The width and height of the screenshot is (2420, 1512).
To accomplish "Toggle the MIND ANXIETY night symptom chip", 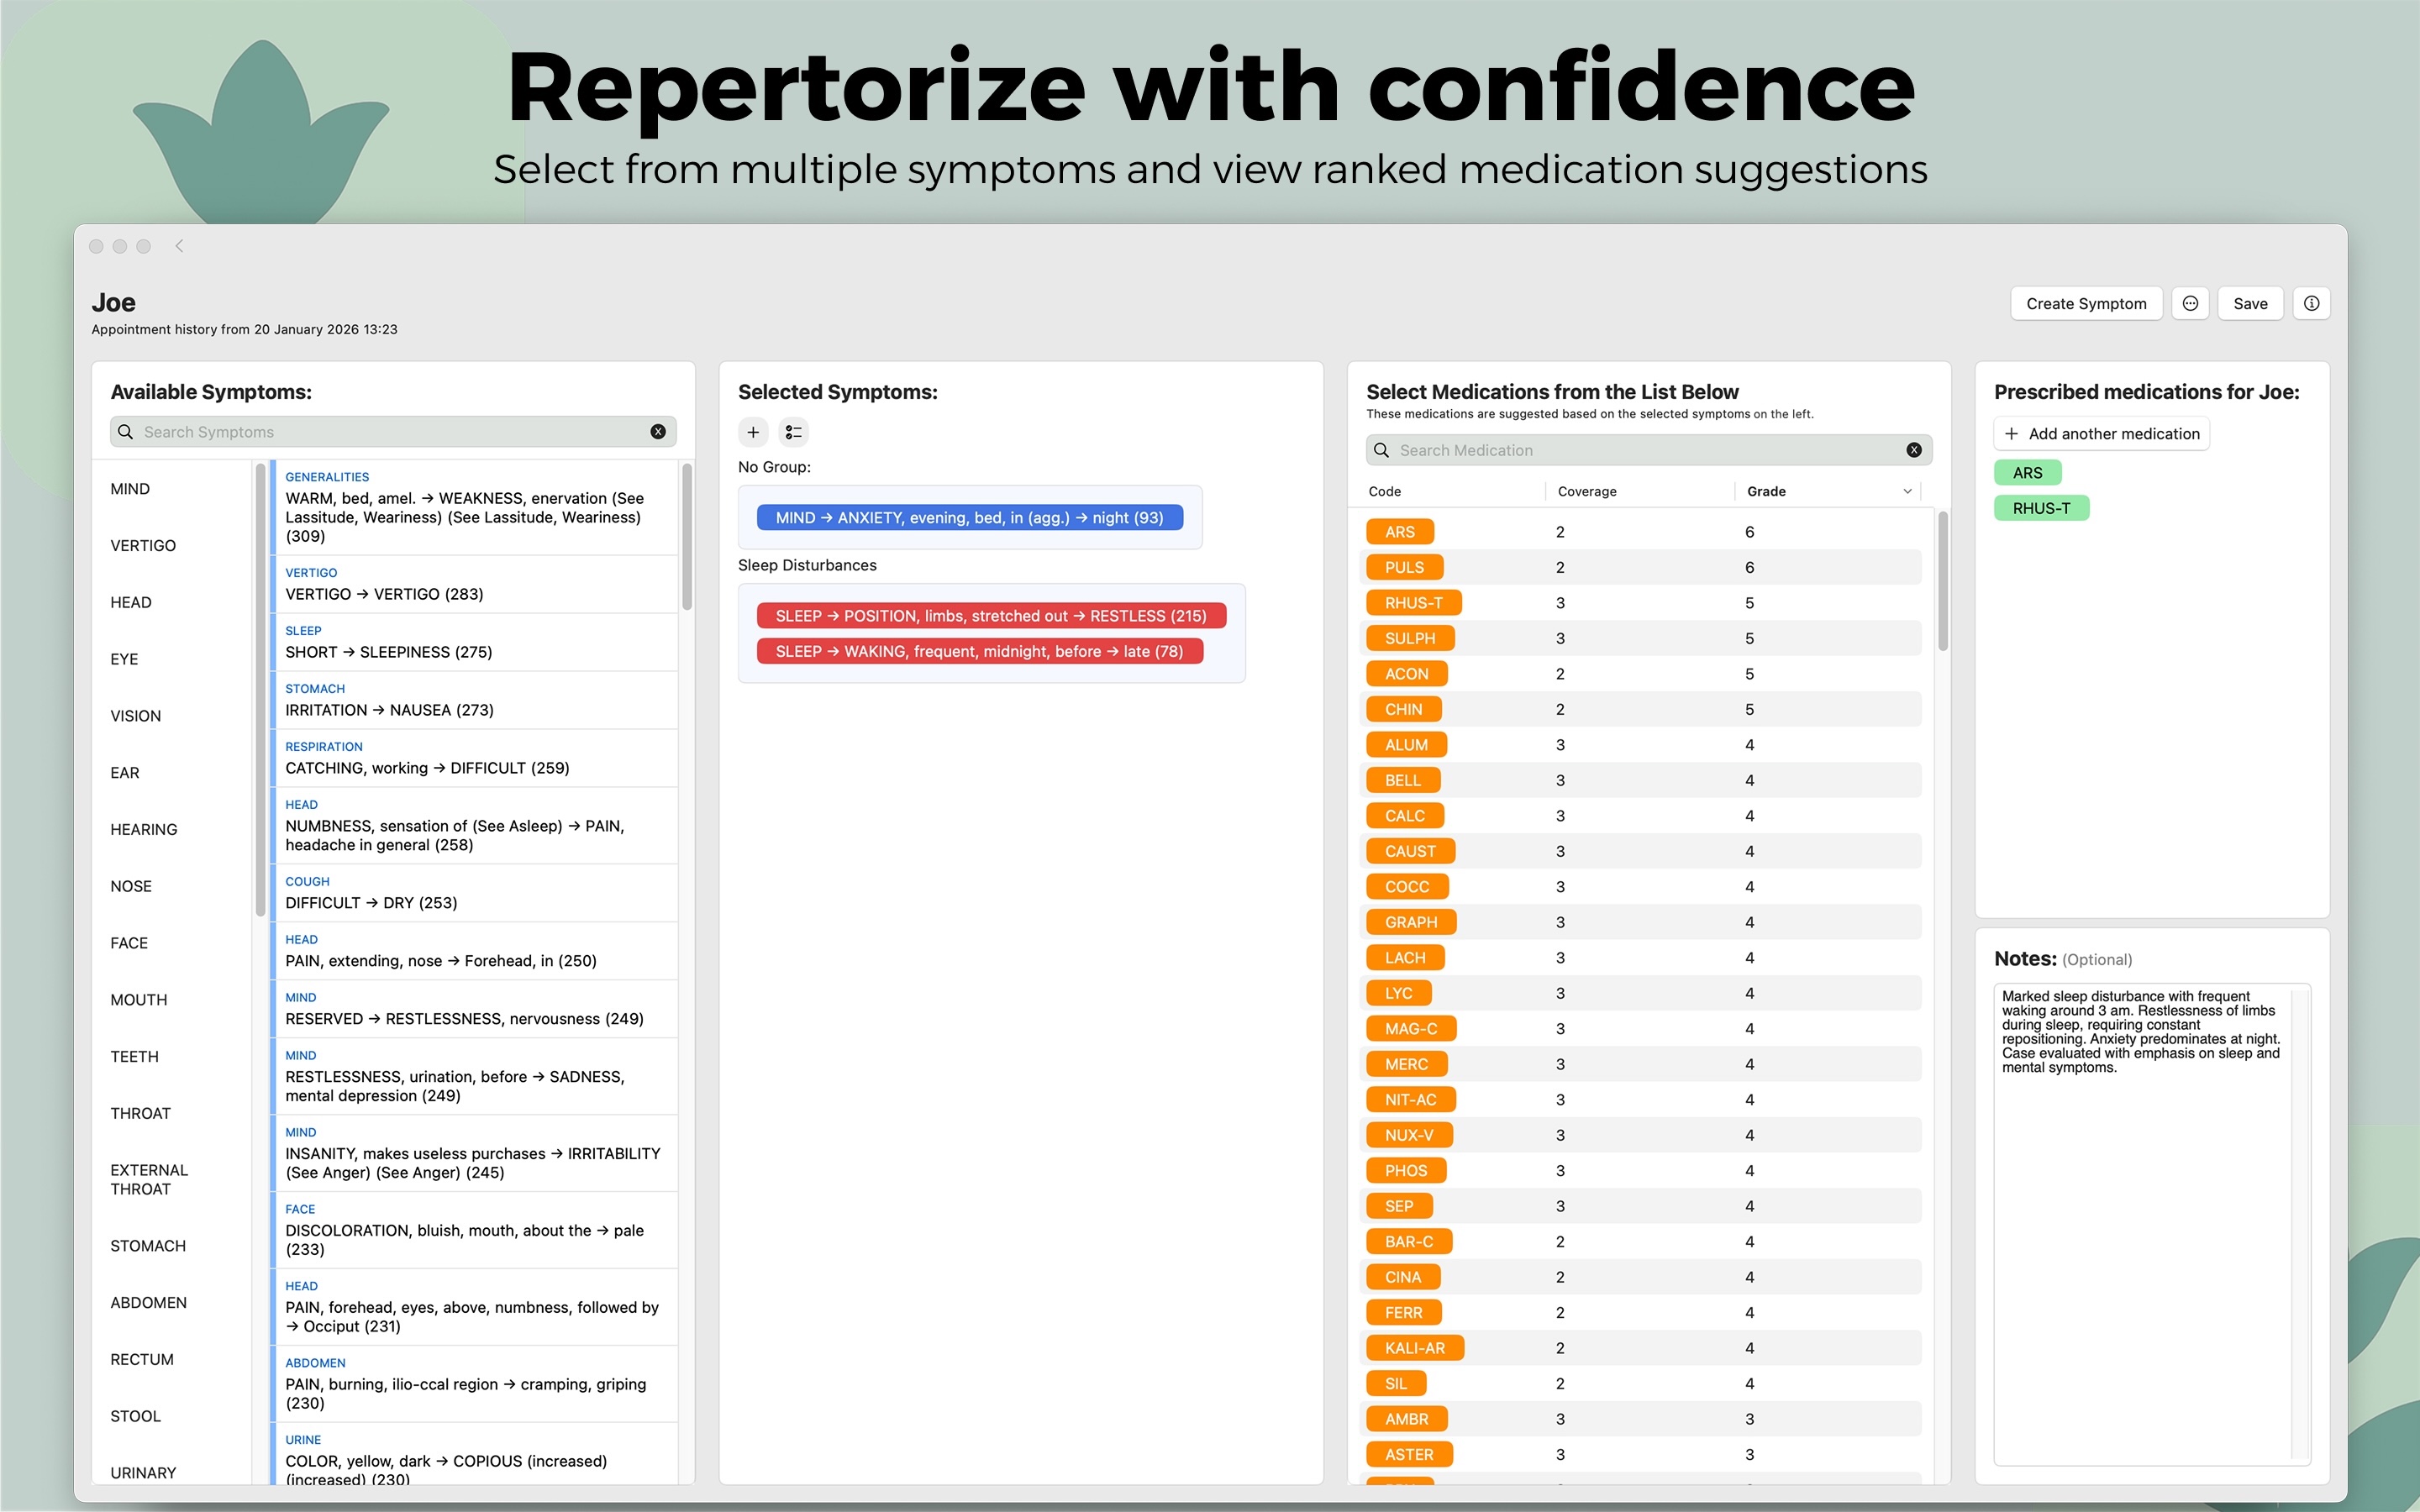I will [x=969, y=518].
